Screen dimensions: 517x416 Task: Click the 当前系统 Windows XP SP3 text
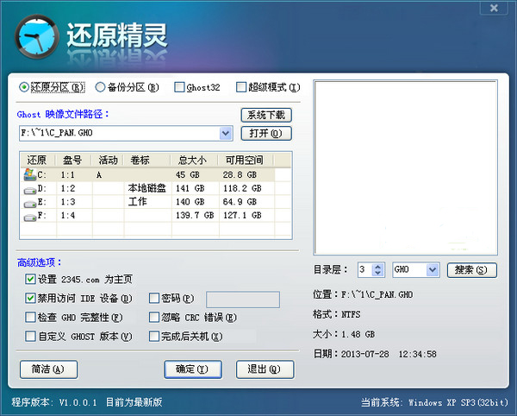[x=434, y=402]
